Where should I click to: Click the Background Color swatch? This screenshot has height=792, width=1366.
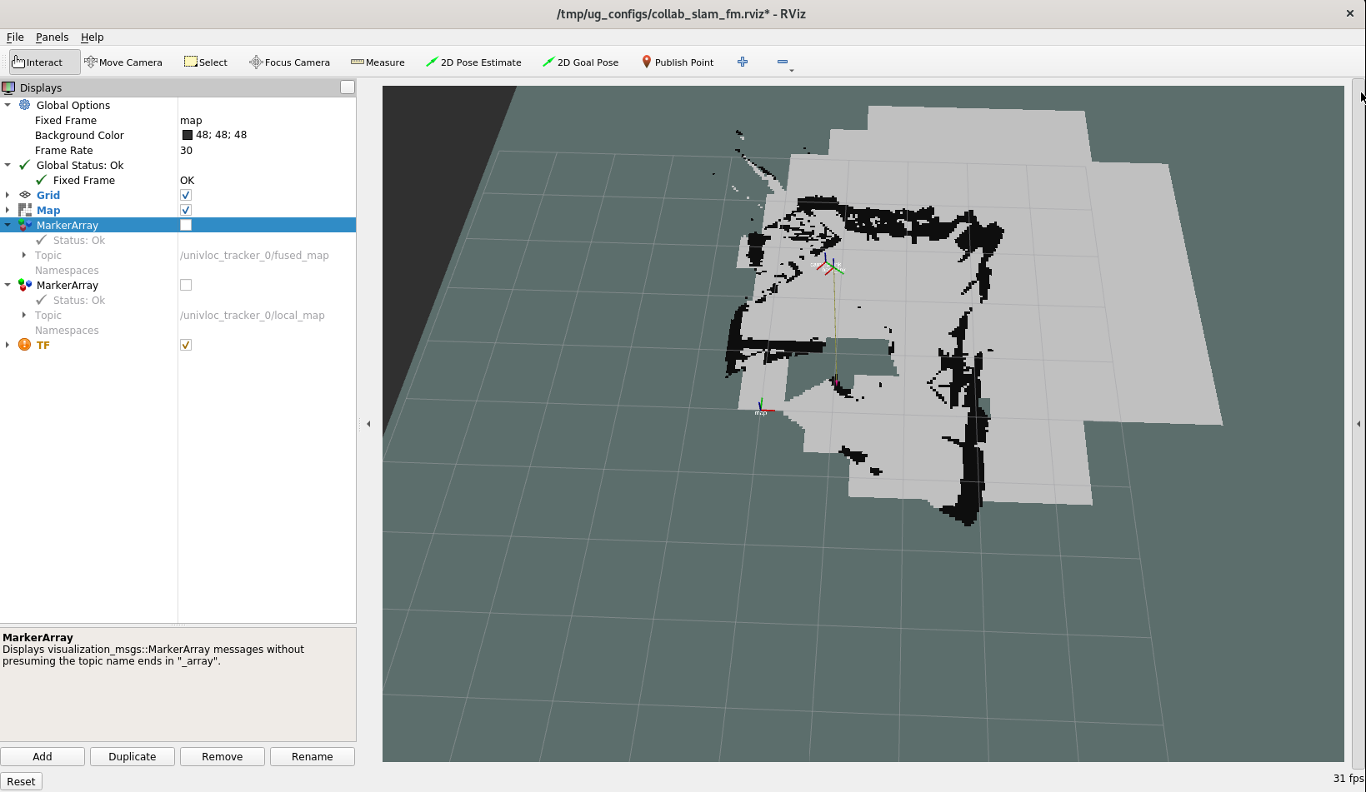coord(188,136)
